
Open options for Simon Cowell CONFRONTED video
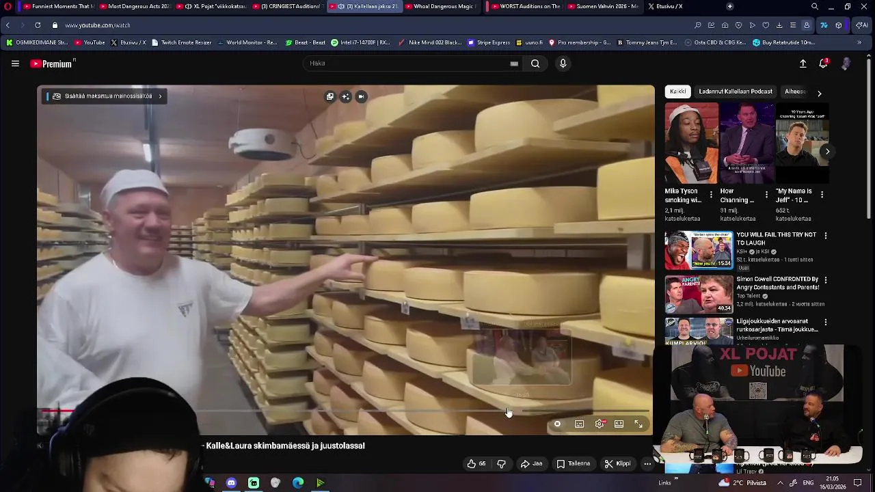[826, 280]
